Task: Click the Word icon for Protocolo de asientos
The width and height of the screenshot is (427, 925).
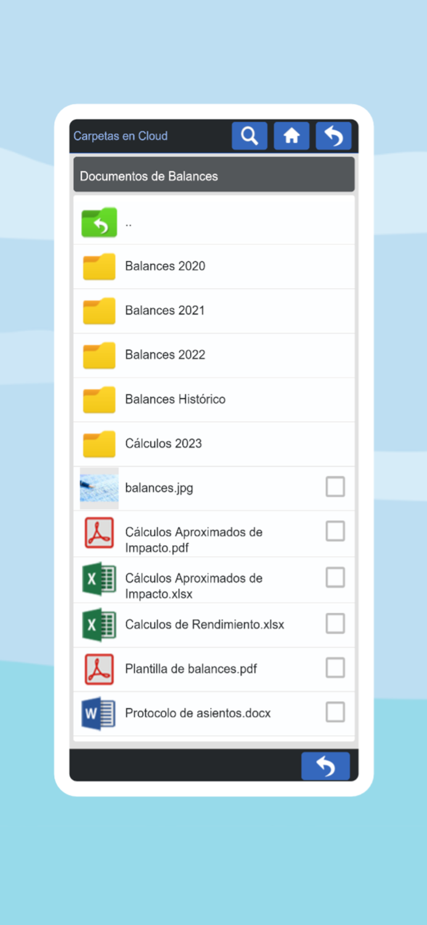Action: tap(99, 712)
